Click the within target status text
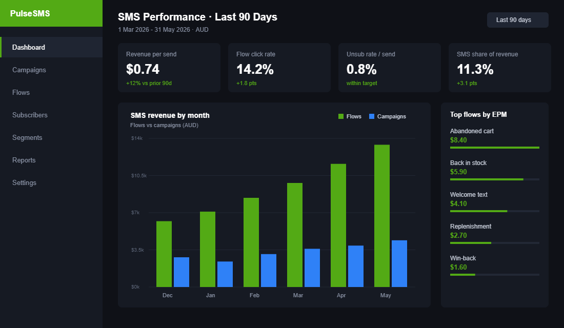The width and height of the screenshot is (564, 328). tap(362, 83)
